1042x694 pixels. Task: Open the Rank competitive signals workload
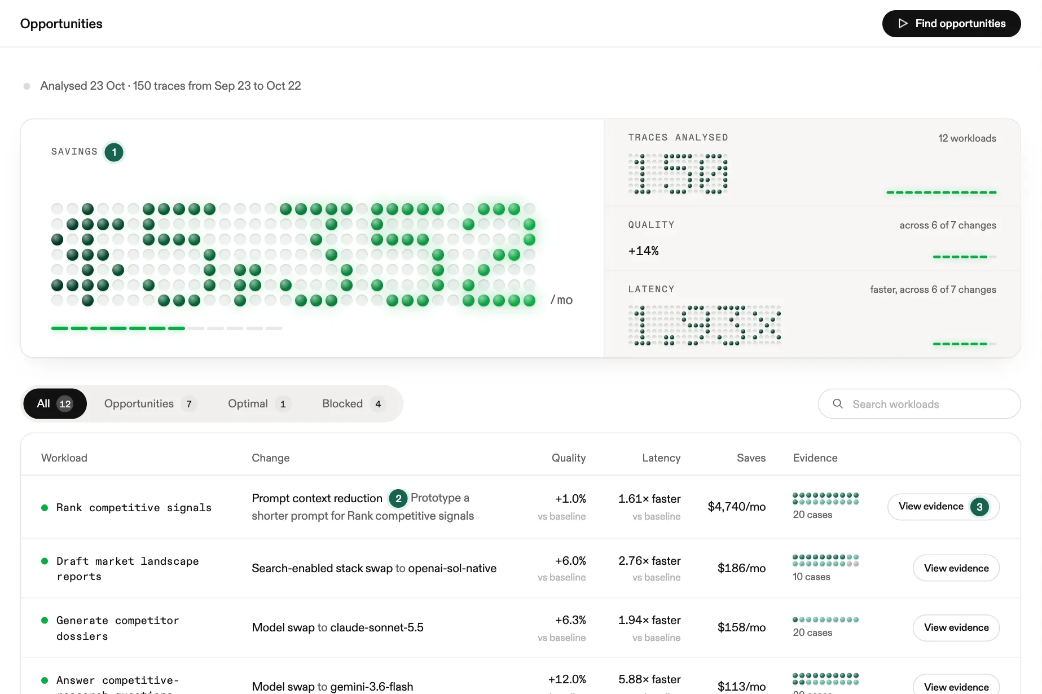tap(134, 508)
